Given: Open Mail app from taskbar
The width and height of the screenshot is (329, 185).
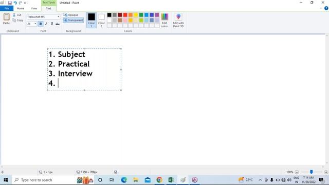Looking at the screenshot, I should [148, 180].
